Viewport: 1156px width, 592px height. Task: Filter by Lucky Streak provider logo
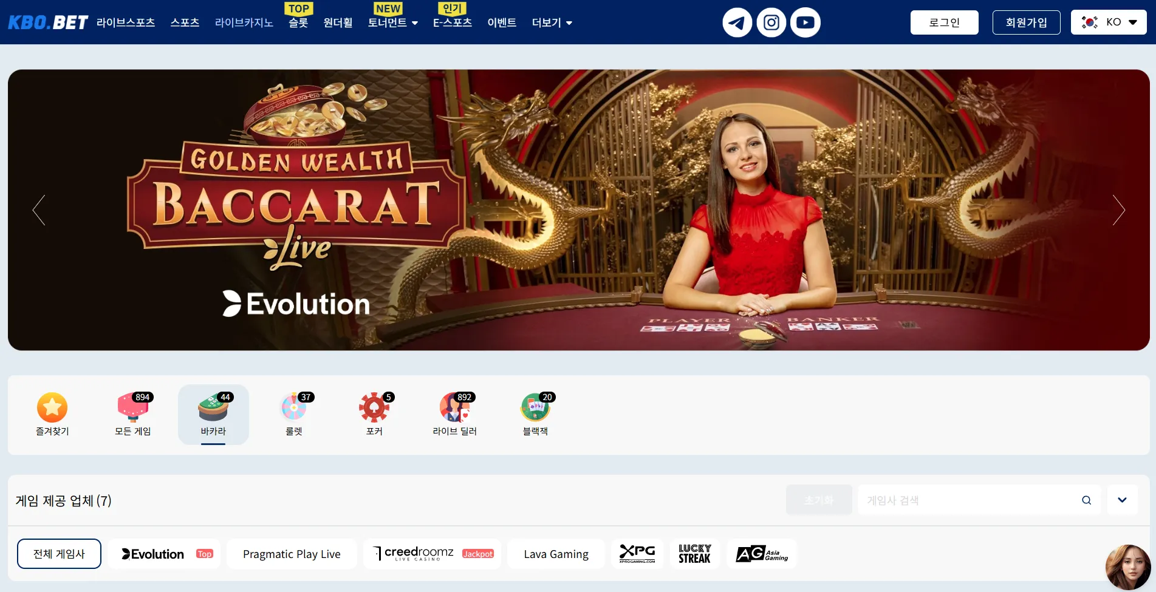694,554
